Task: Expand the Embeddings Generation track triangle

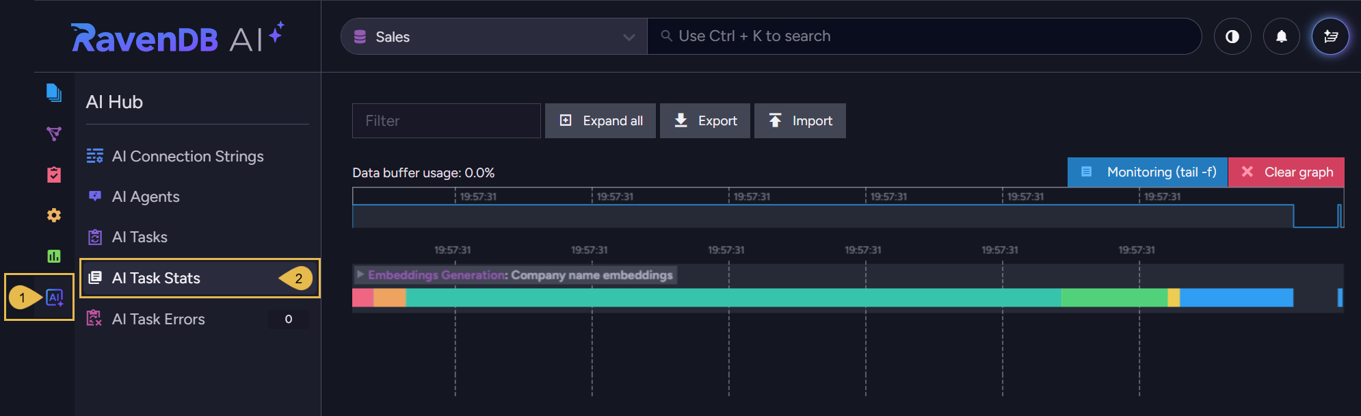Action: point(360,274)
